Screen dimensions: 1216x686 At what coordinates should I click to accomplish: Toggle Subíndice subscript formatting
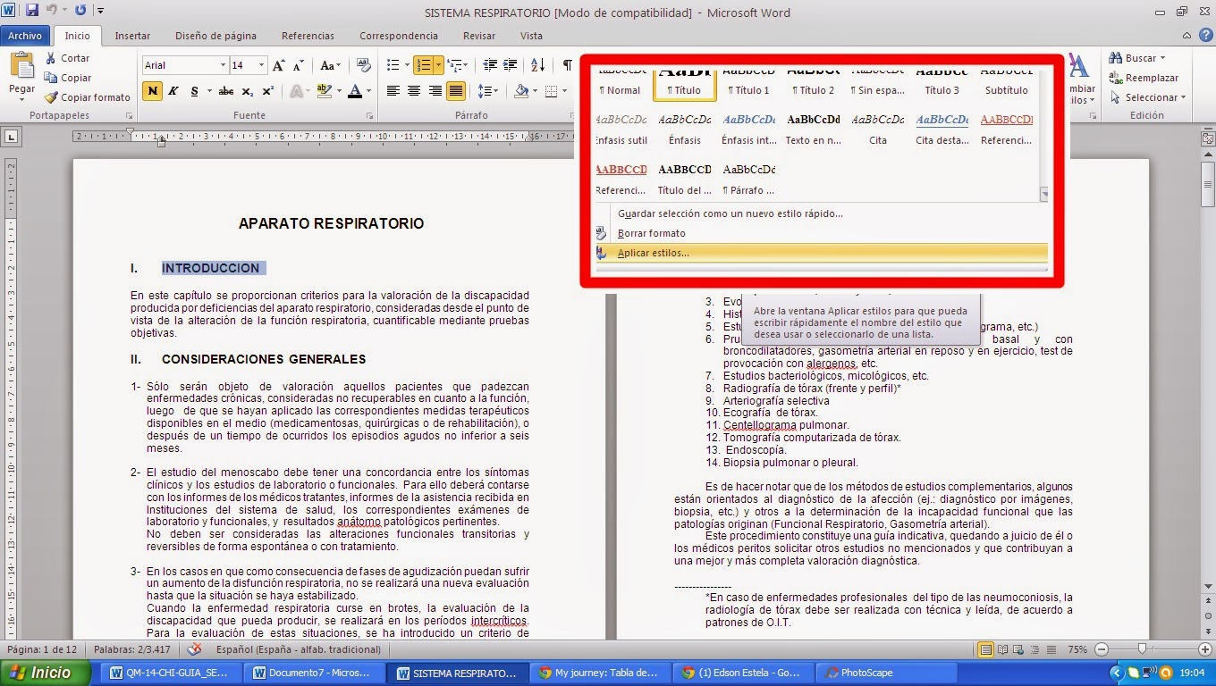(x=247, y=91)
